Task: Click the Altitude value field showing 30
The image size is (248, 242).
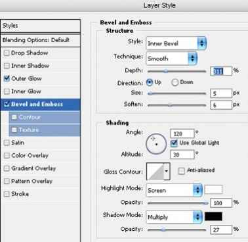Action: (182, 155)
